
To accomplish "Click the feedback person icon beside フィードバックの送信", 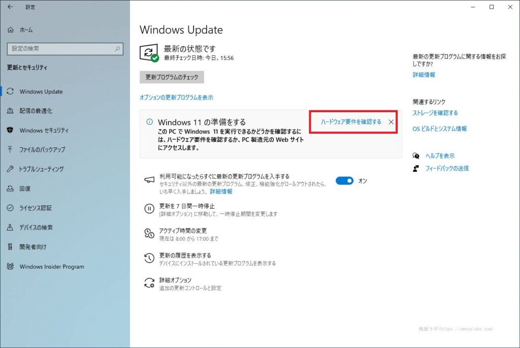I will (x=415, y=169).
